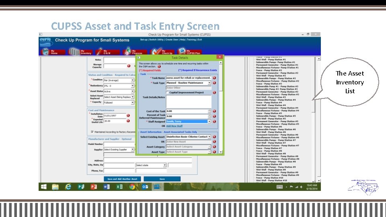Click help icon next to Task Type
Screen dimensions: 386x217
tap(214, 83)
